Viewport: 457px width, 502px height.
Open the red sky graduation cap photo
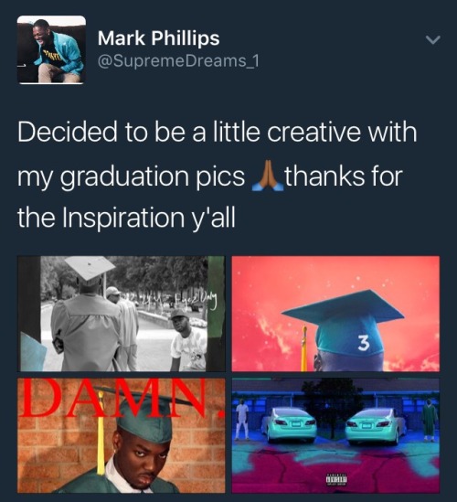[335, 314]
